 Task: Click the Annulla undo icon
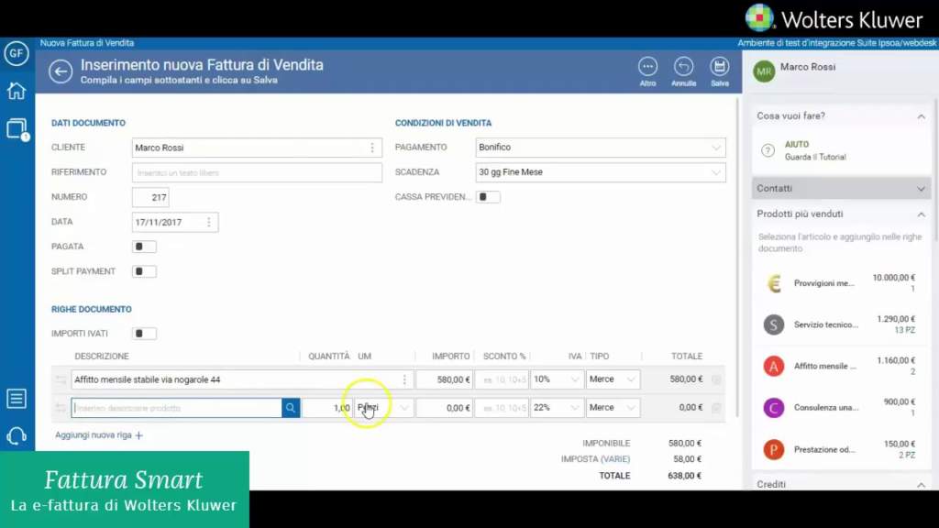(x=683, y=67)
